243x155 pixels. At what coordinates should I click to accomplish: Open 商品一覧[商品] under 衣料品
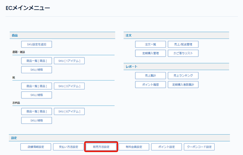(x=36, y=111)
